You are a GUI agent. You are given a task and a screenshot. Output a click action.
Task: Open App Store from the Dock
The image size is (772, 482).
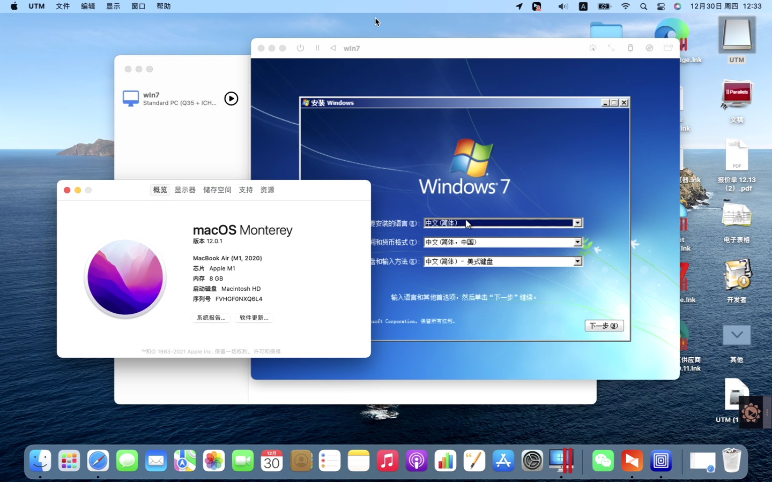[x=503, y=461]
